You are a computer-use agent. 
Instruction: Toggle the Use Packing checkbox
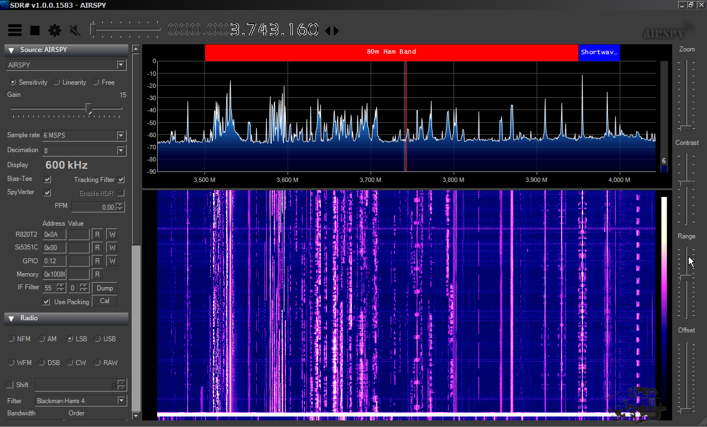46,302
